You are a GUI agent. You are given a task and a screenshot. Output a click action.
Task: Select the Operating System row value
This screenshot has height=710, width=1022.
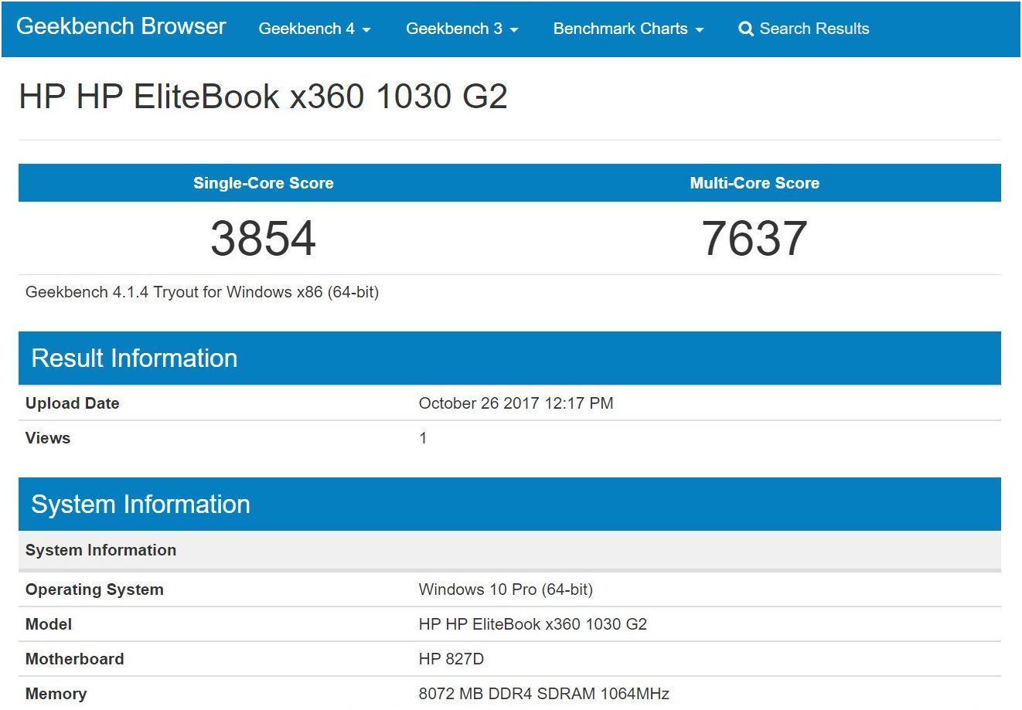pos(506,589)
